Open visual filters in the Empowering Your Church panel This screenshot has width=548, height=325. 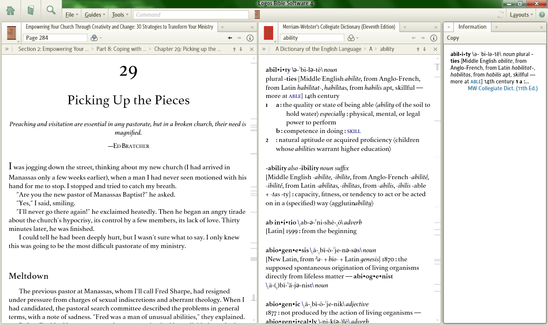94,38
